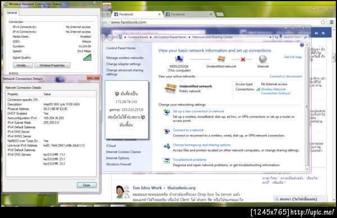Open Control Panel help question mark icon
This screenshot has width=337, height=218.
click(x=302, y=45)
